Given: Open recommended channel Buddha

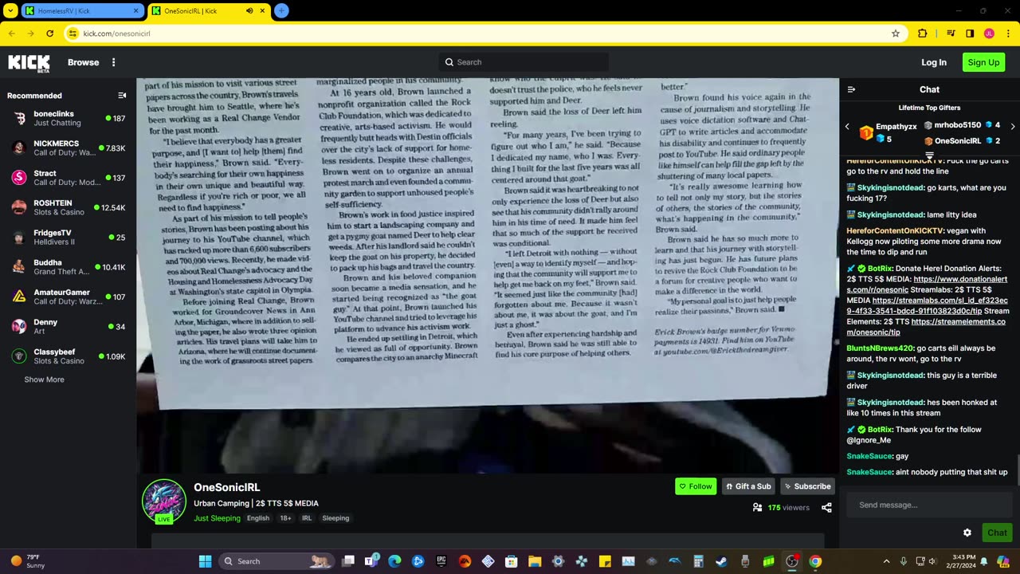Looking at the screenshot, I should [x=69, y=267].
